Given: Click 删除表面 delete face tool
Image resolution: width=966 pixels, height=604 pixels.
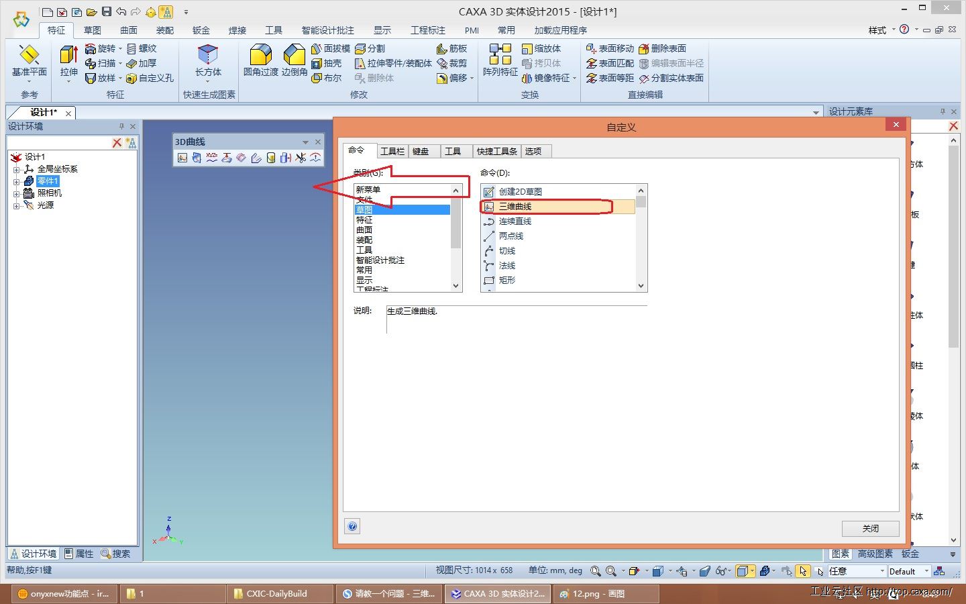Looking at the screenshot, I should pos(662,48).
